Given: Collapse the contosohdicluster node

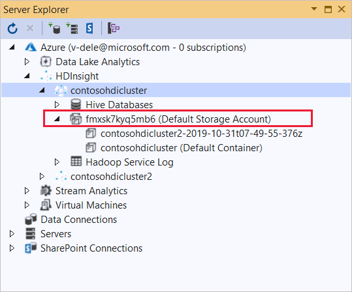Looking at the screenshot, I should pyautogui.click(x=42, y=91).
